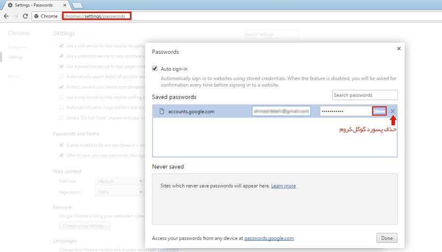Click the Search settings field in the background
442x252 pixels.
click(271, 34)
